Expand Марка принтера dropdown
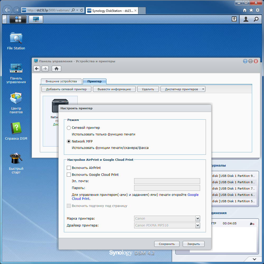Image resolution: width=264 pixels, height=264 pixels. coord(198,219)
